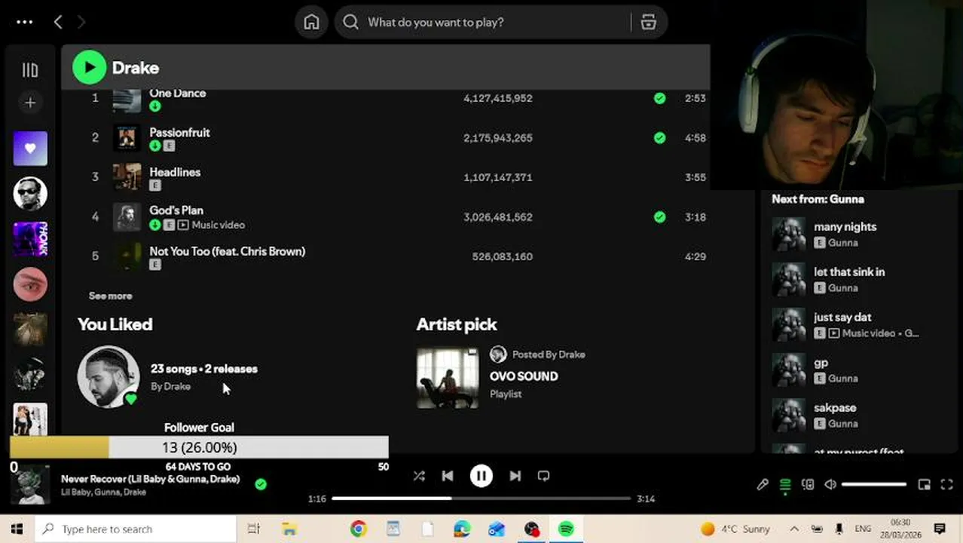The image size is (963, 543).
Task: Open Connect to a device icon
Action: coord(808,484)
